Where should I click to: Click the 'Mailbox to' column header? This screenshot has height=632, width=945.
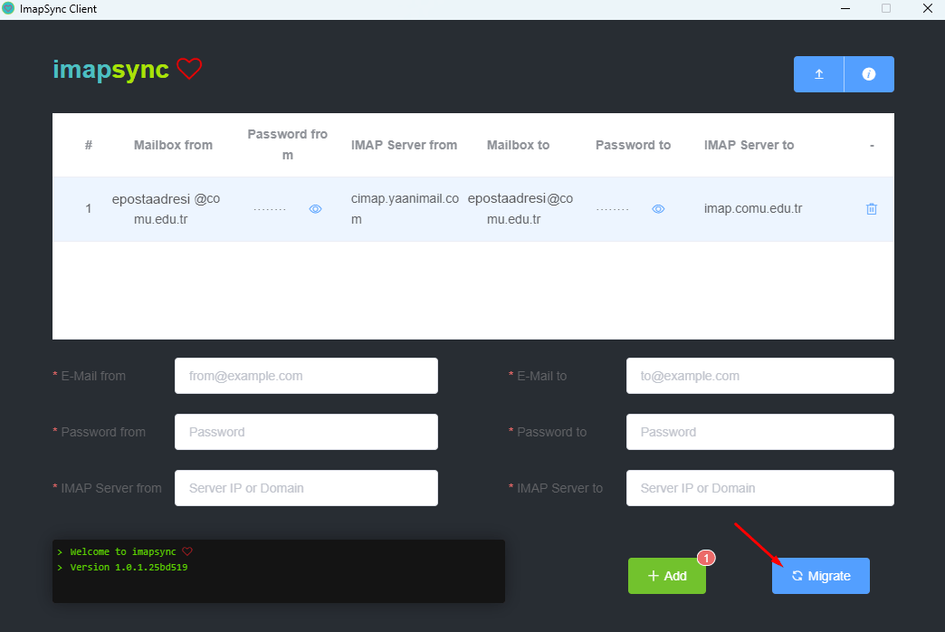[518, 145]
